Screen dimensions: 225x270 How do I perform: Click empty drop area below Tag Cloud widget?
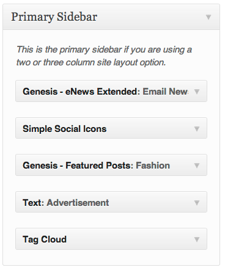(x=111, y=257)
